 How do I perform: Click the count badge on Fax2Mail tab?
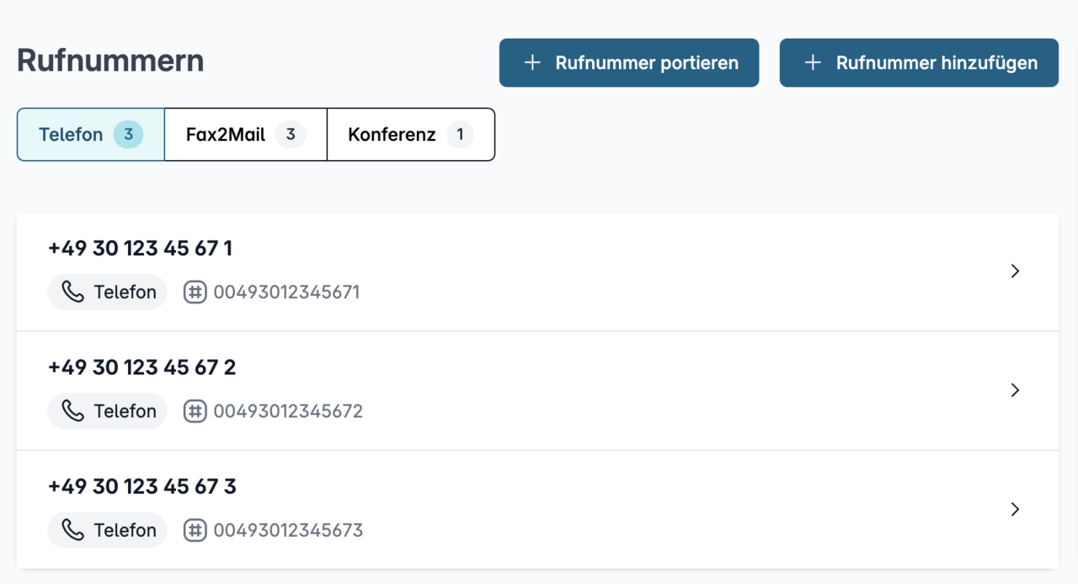(291, 134)
